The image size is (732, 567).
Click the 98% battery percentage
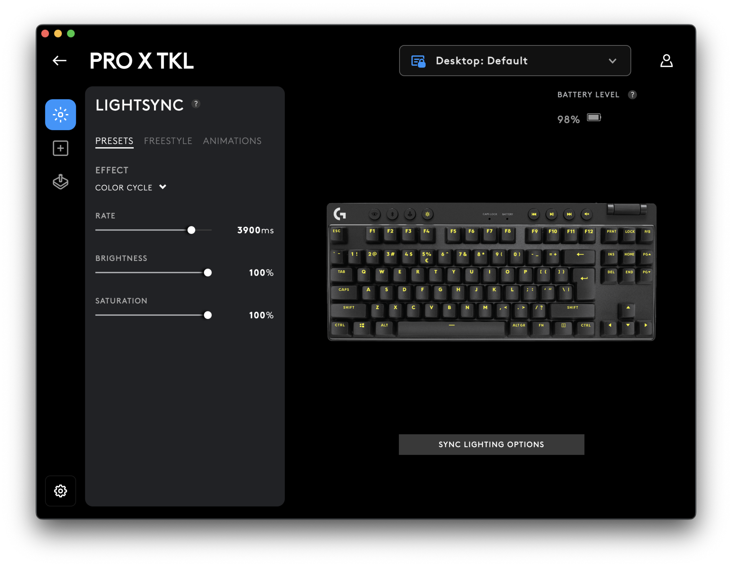569,119
